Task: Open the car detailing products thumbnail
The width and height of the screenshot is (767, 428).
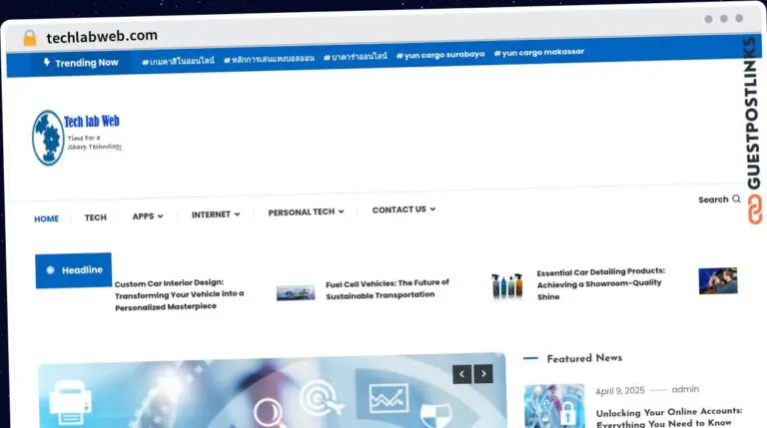Action: tap(507, 286)
